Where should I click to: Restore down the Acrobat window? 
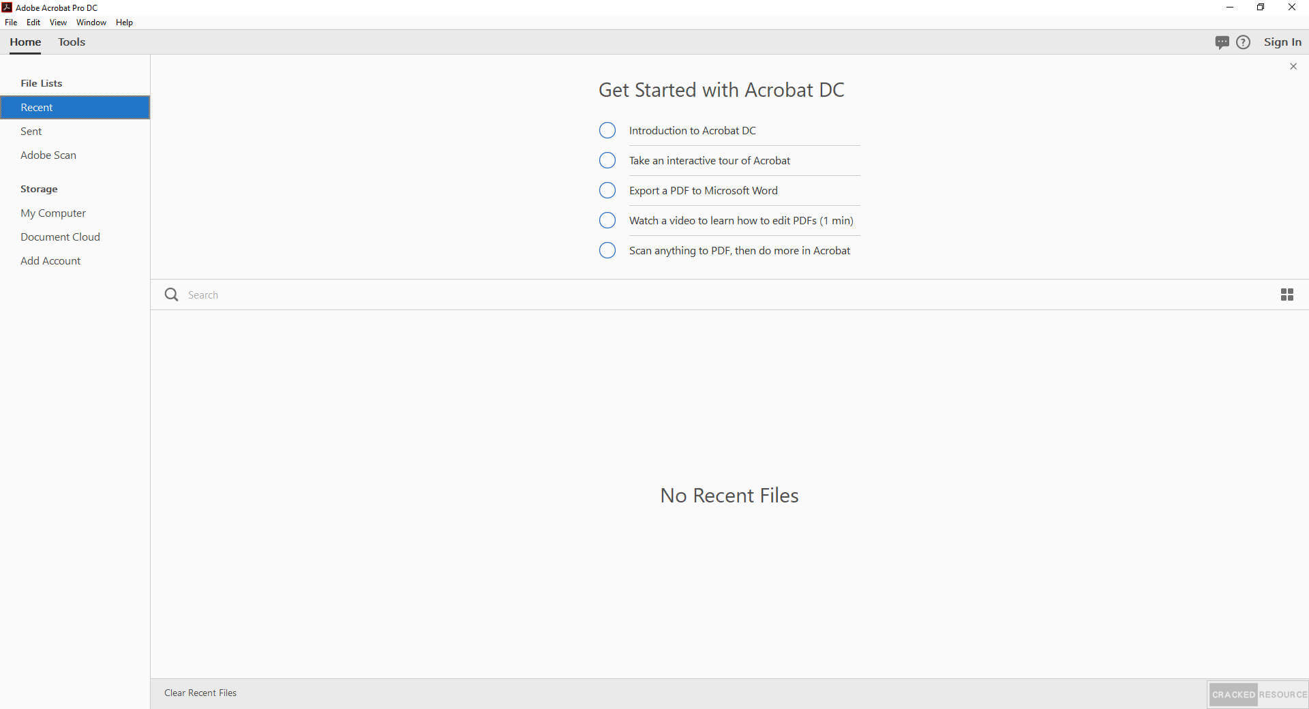point(1261,7)
